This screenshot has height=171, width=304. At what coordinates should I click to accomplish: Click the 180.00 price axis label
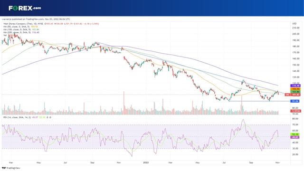tap(295, 47)
